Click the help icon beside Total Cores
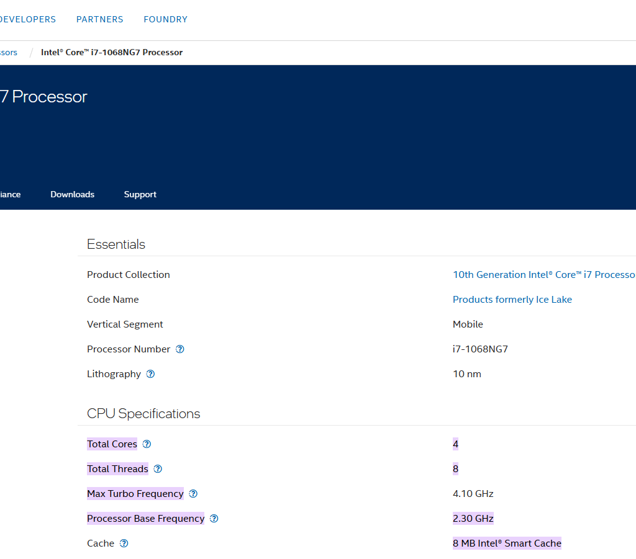 tap(147, 444)
